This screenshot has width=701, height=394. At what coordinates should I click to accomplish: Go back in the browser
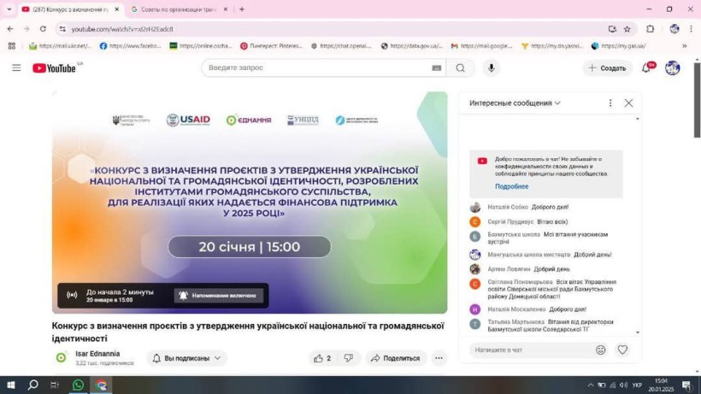pos(10,29)
